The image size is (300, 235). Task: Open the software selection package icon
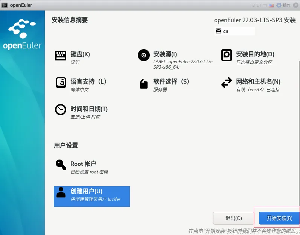click(x=144, y=84)
